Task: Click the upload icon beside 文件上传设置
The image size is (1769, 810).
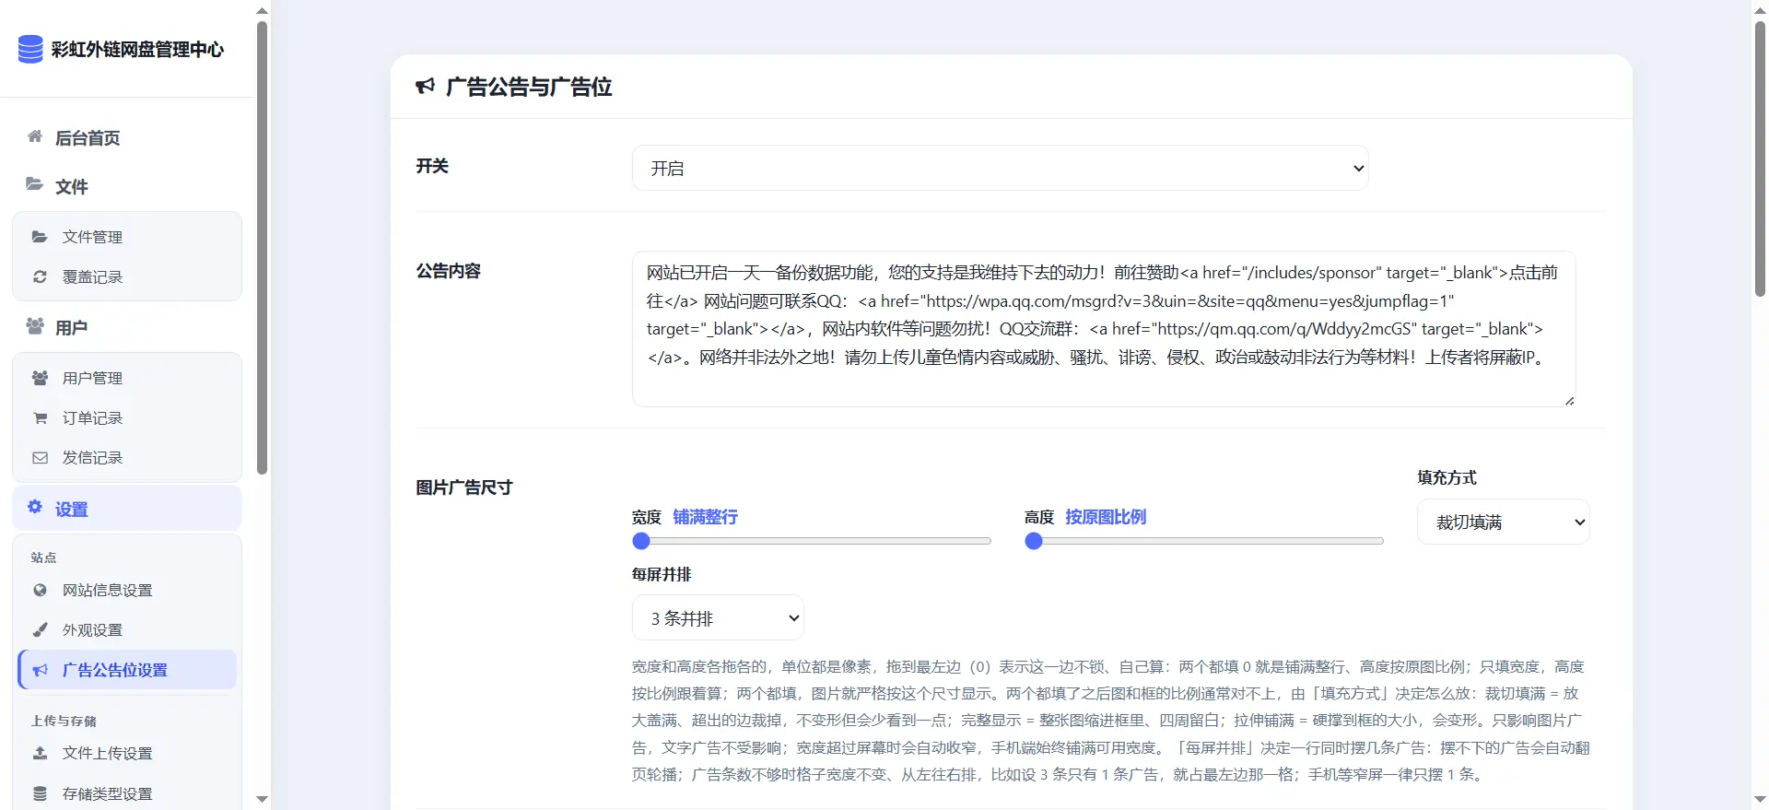Action: pyautogui.click(x=40, y=753)
